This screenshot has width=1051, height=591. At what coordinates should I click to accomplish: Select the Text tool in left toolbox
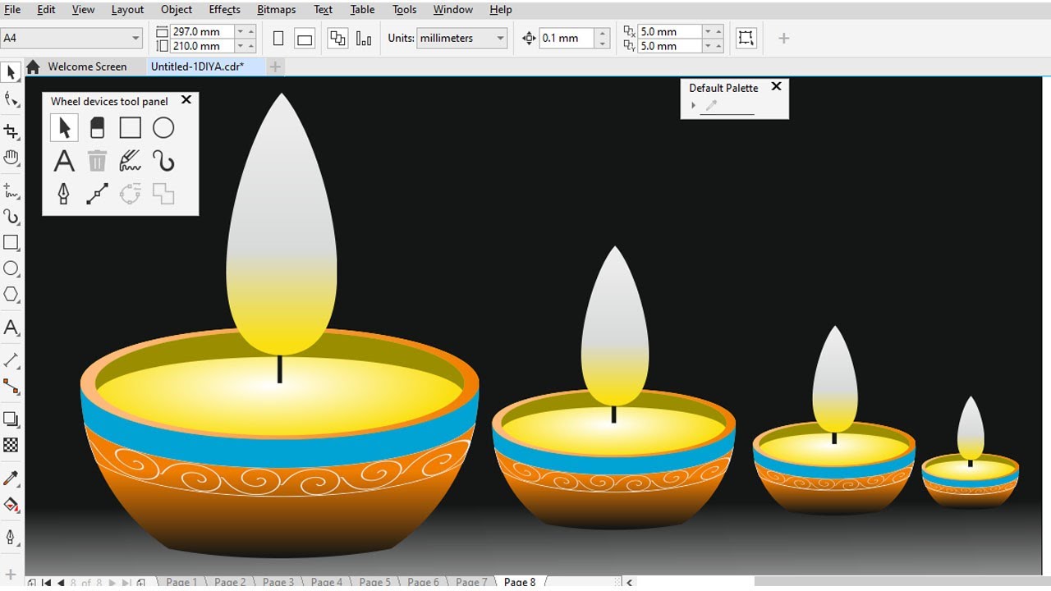(11, 328)
